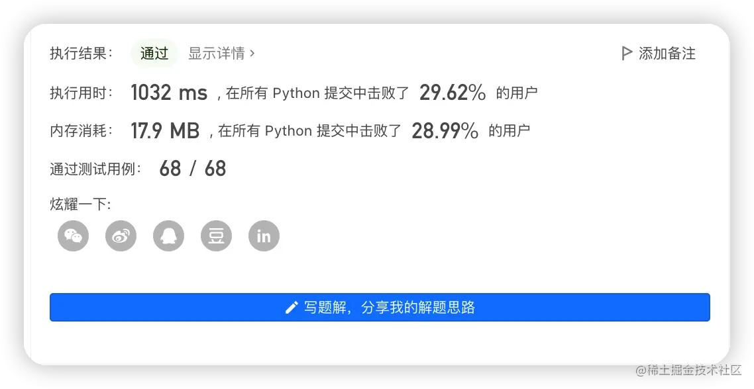Select the 添加备注 text label

[x=667, y=54]
